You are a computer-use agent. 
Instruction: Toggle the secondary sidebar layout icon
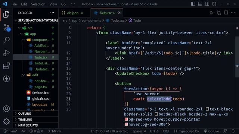point(207,4)
